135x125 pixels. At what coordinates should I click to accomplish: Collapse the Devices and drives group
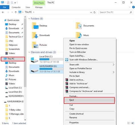tap(29, 52)
